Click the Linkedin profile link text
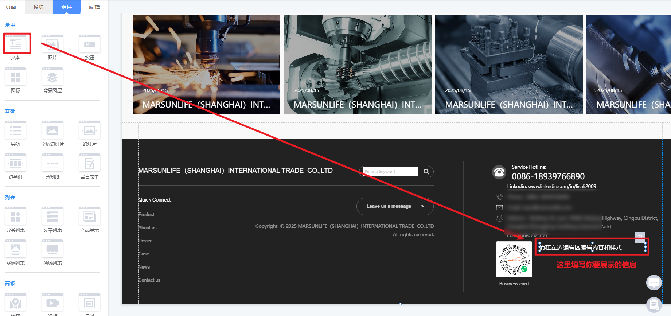Screen dimensions: 671x316 (x=552, y=186)
